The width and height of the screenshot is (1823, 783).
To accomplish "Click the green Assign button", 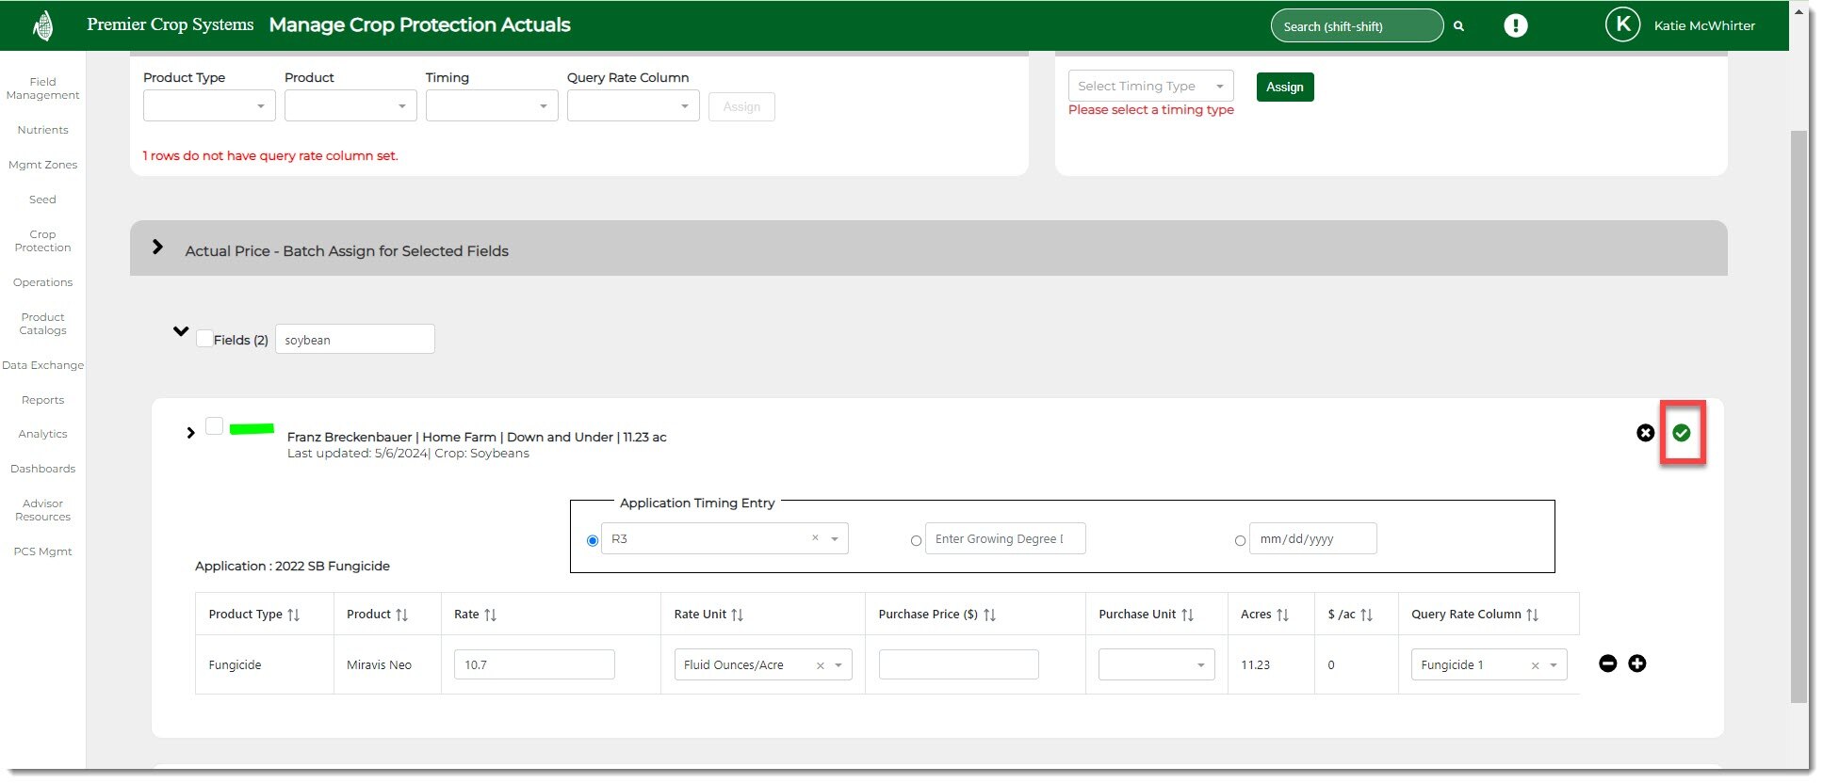I will coord(1284,88).
